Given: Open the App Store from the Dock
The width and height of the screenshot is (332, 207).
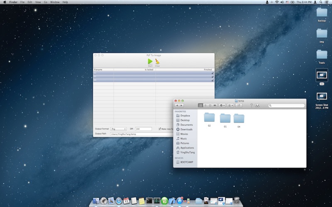Looking at the screenshot, I should click(180, 201).
